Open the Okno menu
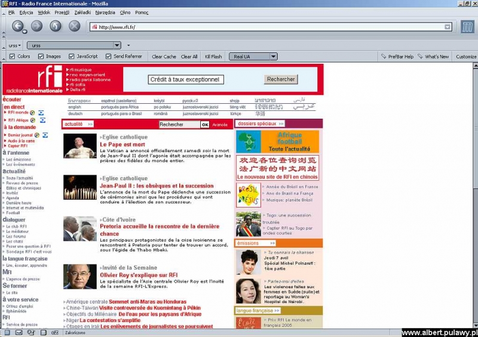The width and height of the screenshot is (478, 337). coord(125,13)
